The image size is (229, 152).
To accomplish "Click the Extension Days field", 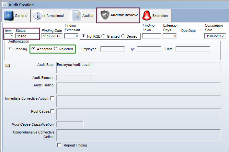I will click(170, 36).
